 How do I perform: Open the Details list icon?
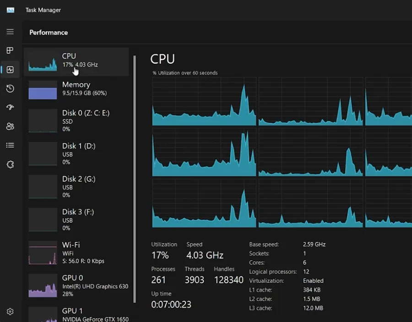10,145
